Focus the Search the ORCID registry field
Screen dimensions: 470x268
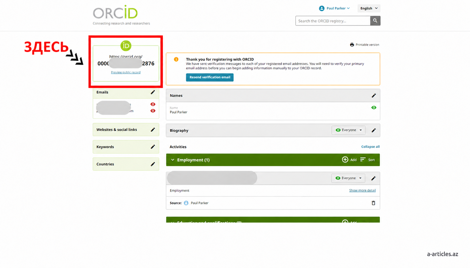333,21
